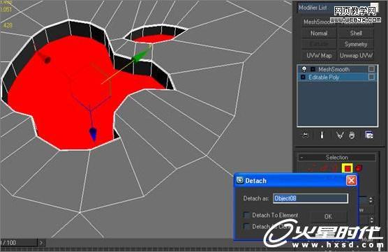Click the Pin Stack icon
Screen dimensions: 388x252
[306, 135]
